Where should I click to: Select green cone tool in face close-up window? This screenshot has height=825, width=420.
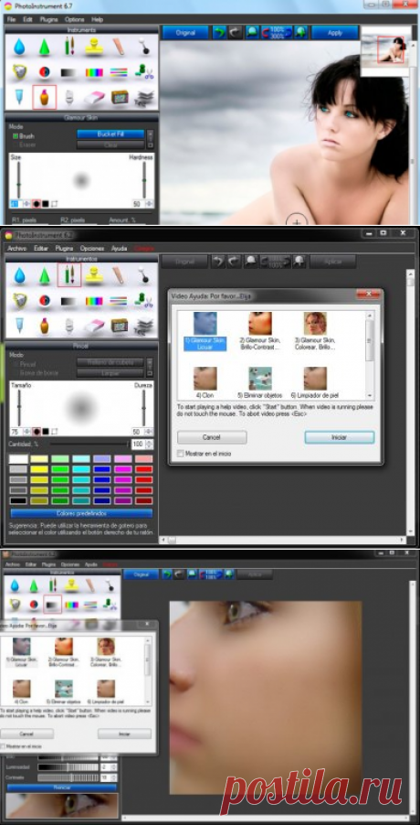(x=34, y=584)
